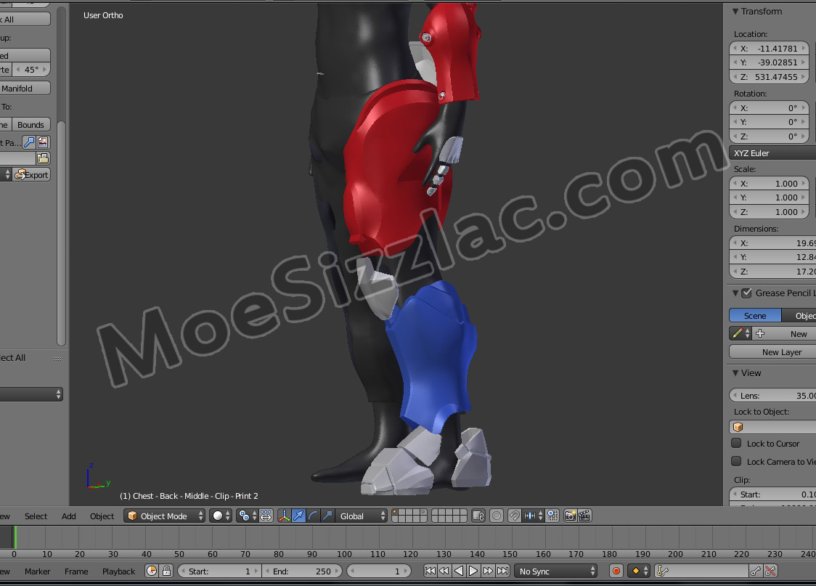Select the scale manipulator icon
Image resolution: width=816 pixels, height=586 pixels.
coord(327,516)
